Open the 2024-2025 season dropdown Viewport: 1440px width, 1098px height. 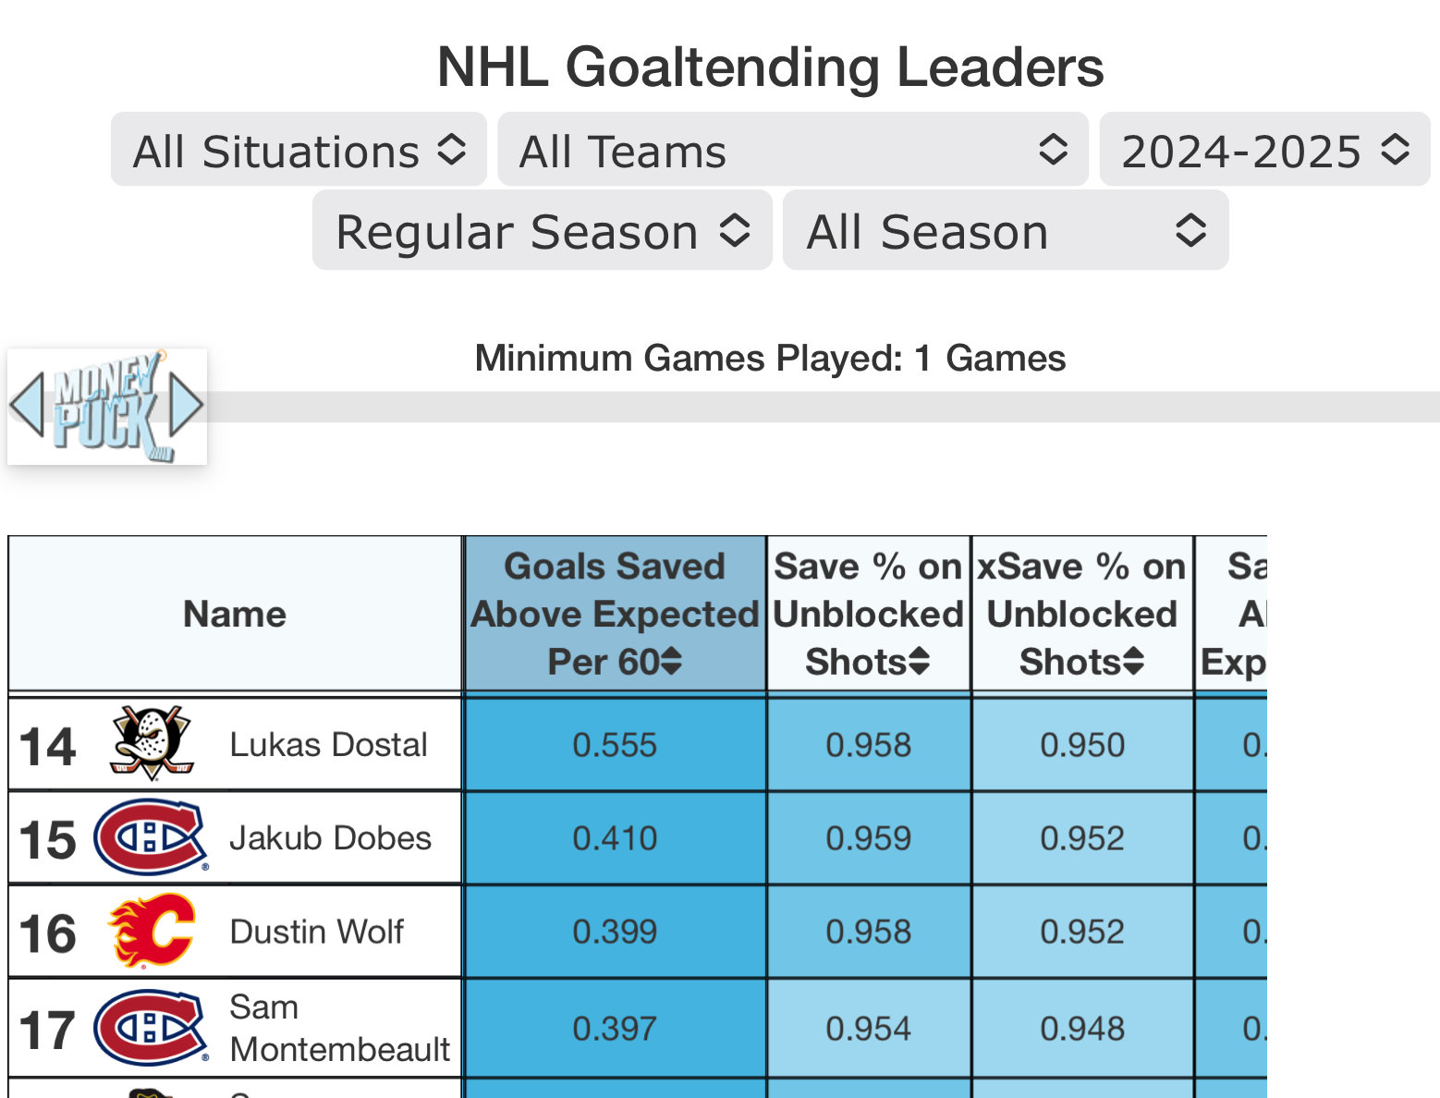click(1264, 150)
